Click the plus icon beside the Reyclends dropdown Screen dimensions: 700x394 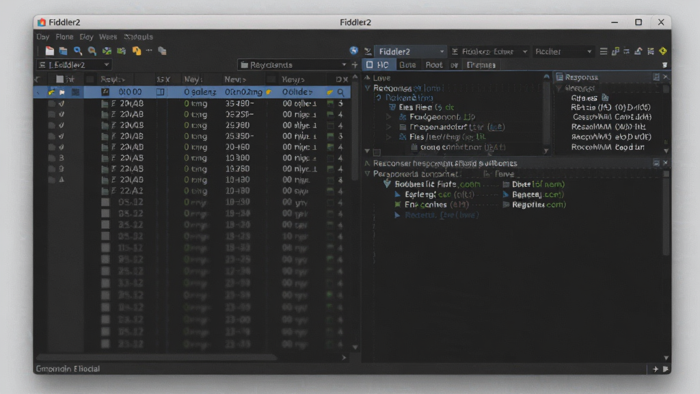[355, 65]
